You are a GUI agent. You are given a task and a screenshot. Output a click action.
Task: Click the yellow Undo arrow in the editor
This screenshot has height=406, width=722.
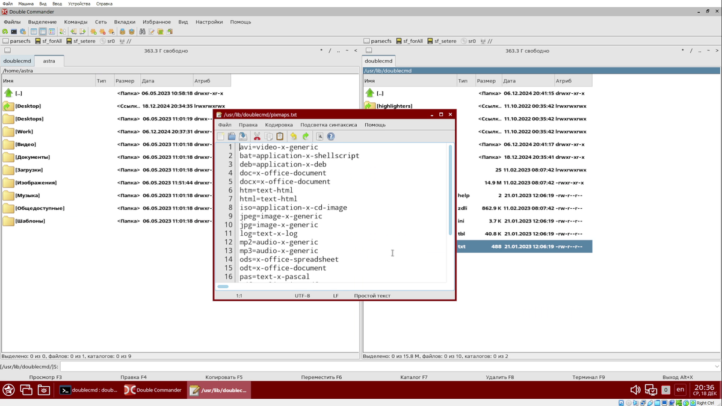294,137
